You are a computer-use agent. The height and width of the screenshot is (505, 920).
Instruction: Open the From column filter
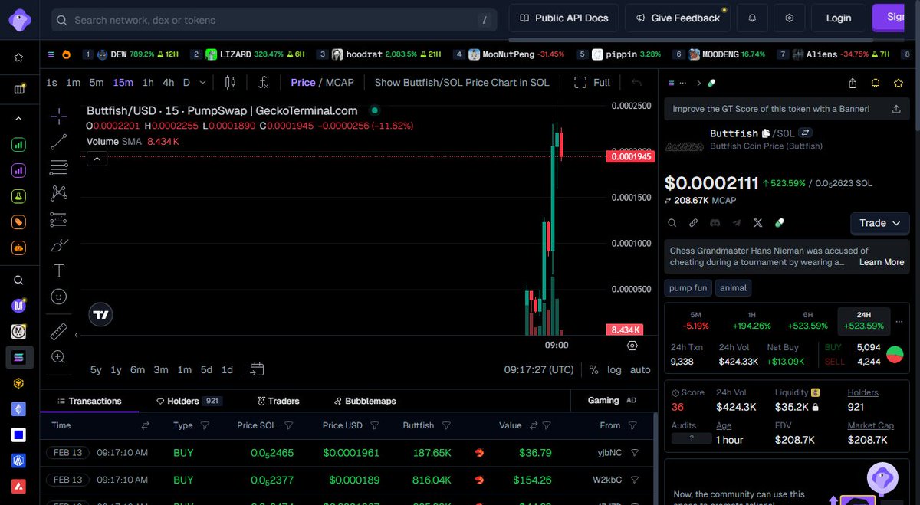632,425
